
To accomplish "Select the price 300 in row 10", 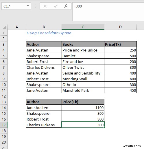I will tap(120, 85).
